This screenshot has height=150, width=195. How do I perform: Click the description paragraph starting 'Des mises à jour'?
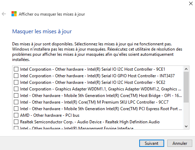pyautogui.click(x=97, y=52)
